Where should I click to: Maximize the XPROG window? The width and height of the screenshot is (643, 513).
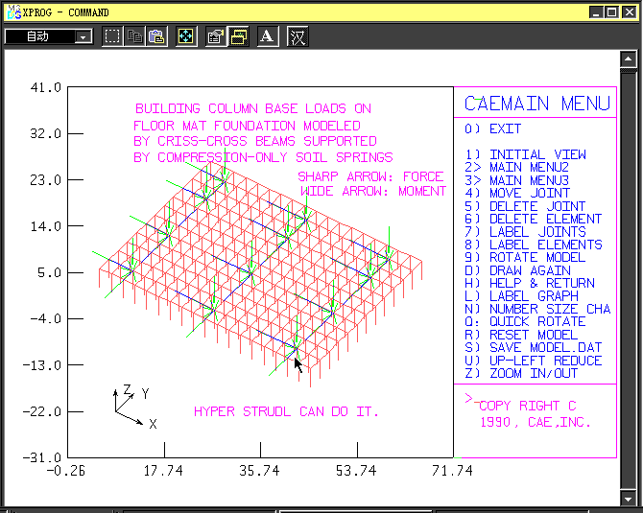point(610,12)
